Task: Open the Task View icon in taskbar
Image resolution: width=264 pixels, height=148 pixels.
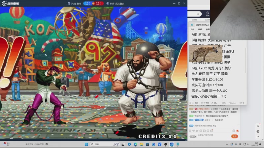Action: pos(123,144)
